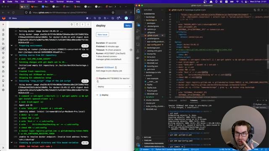
Task: Open File menu in macOS menu bar
Action: pyautogui.click(x=16, y=2)
